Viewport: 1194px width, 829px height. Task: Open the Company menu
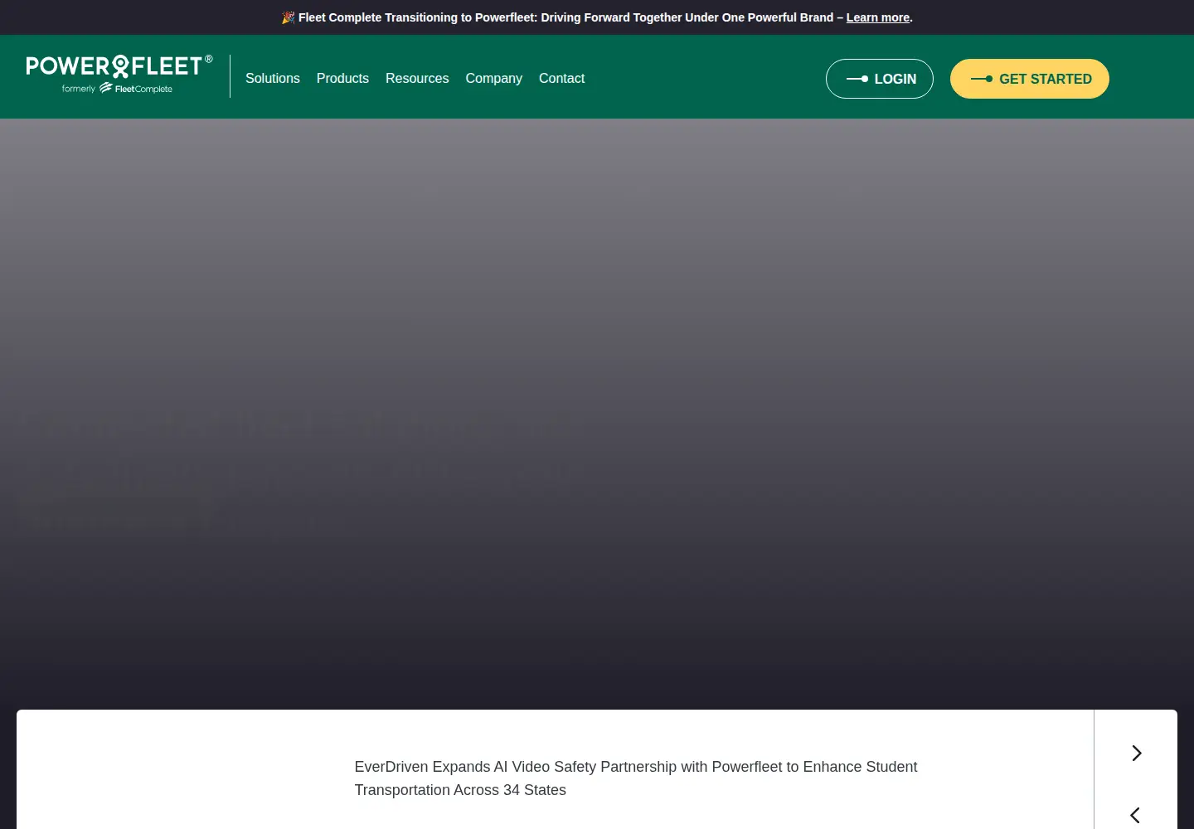pyautogui.click(x=493, y=78)
